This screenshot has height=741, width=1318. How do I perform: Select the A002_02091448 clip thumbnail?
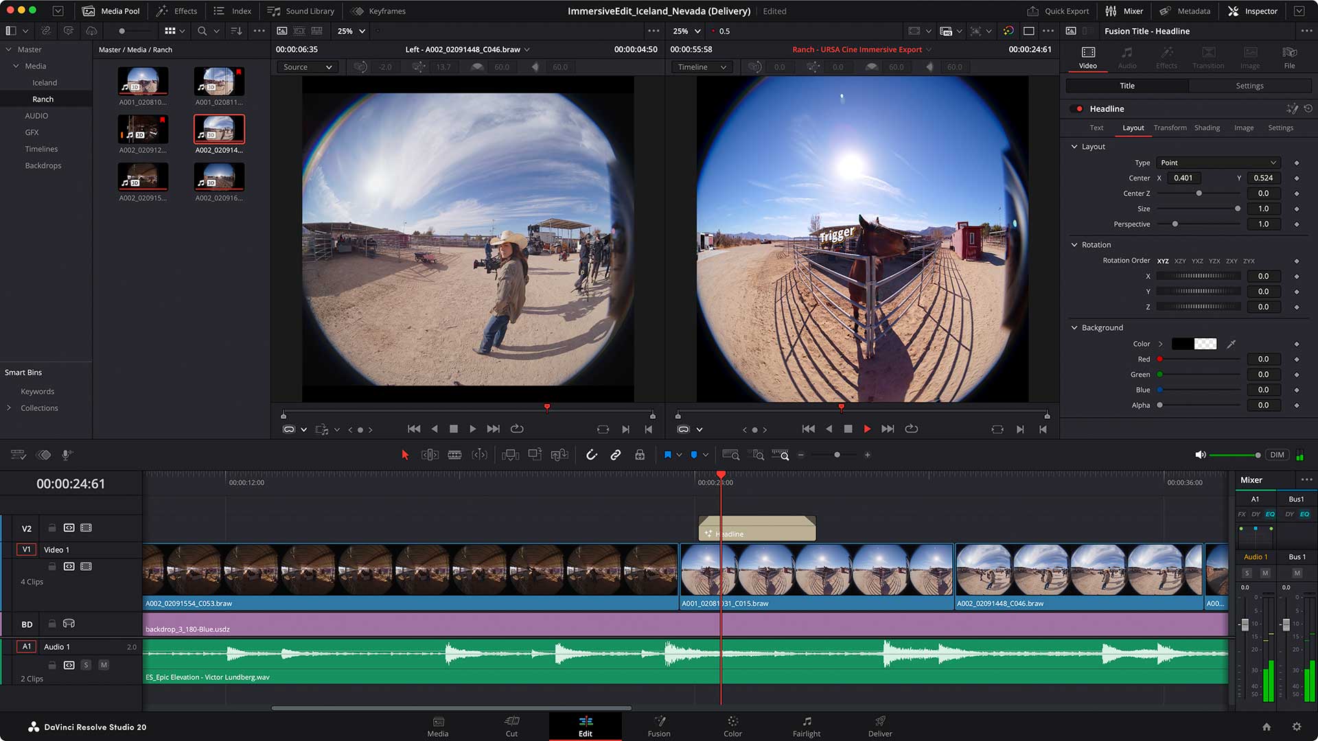click(218, 128)
